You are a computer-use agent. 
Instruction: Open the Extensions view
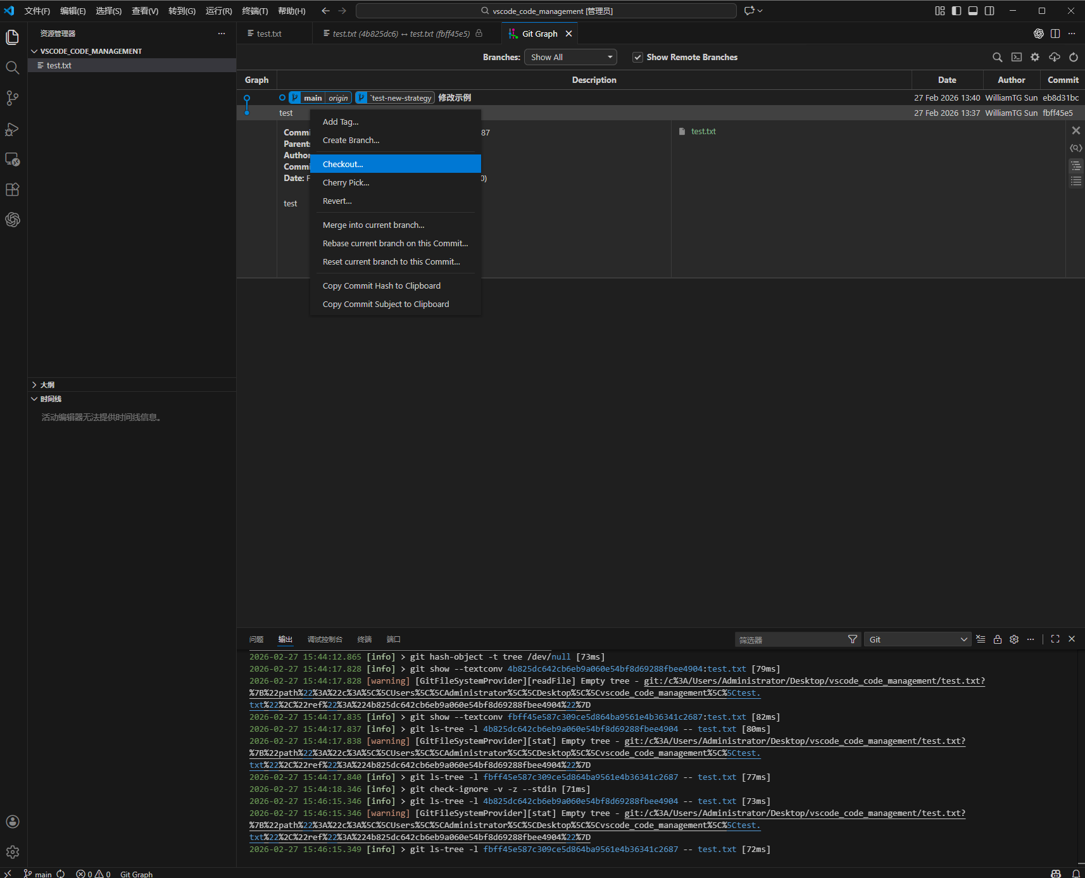click(13, 189)
